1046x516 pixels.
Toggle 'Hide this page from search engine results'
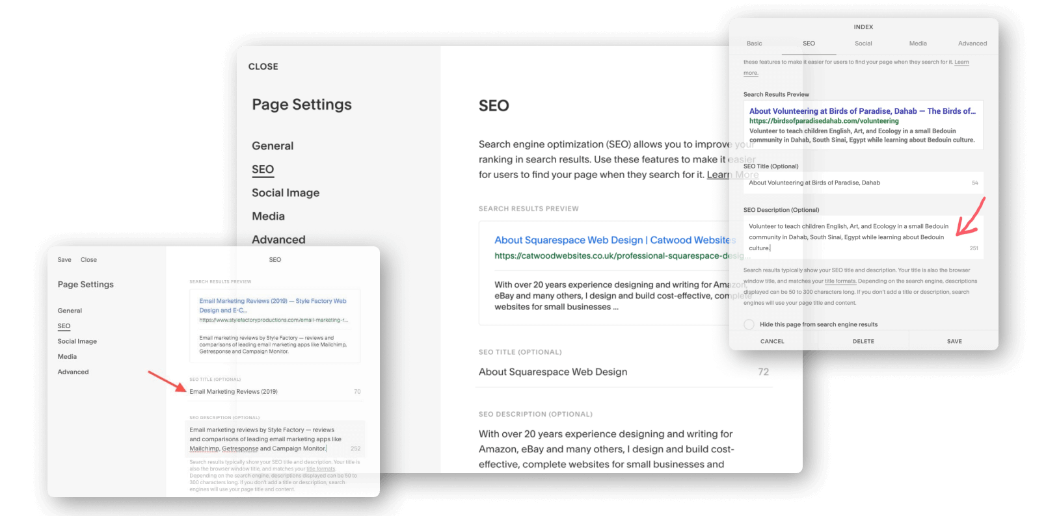[x=749, y=324]
